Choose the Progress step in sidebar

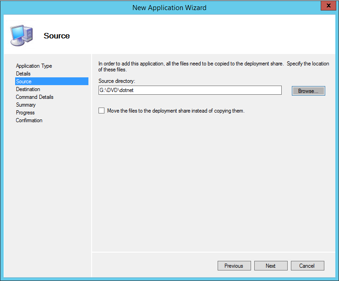(x=25, y=113)
